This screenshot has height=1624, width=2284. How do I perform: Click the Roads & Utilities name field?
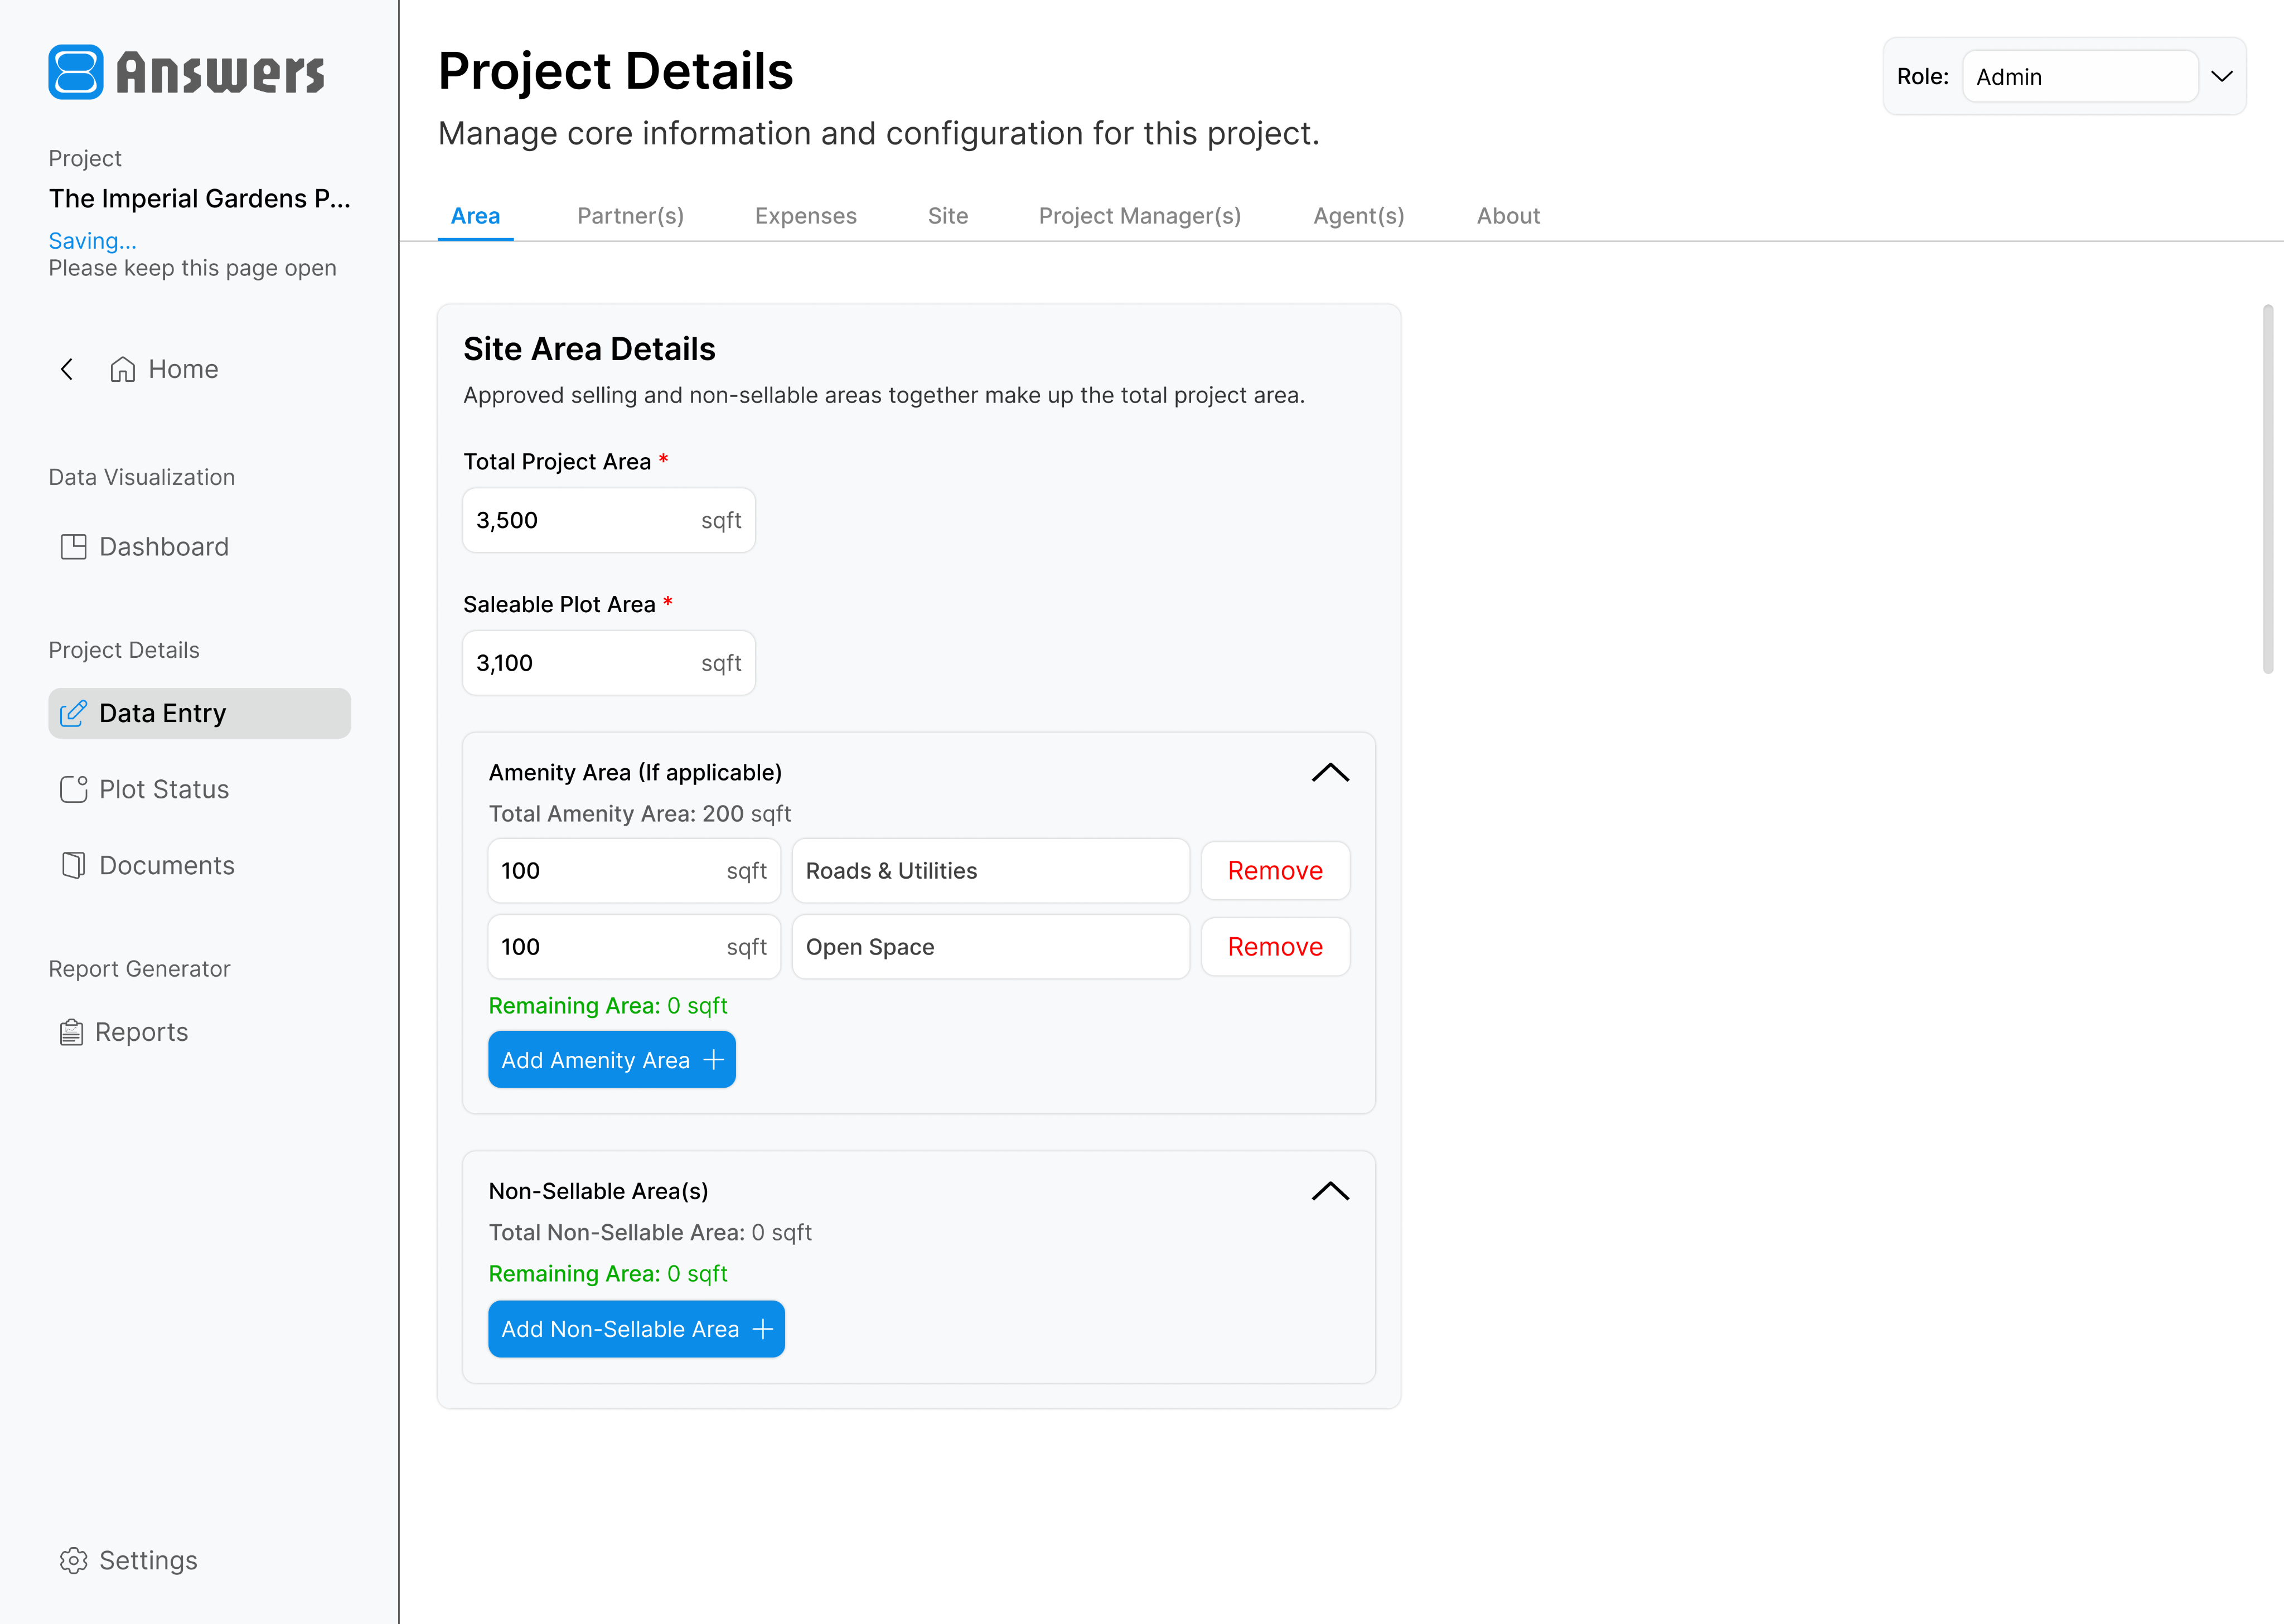tap(991, 871)
